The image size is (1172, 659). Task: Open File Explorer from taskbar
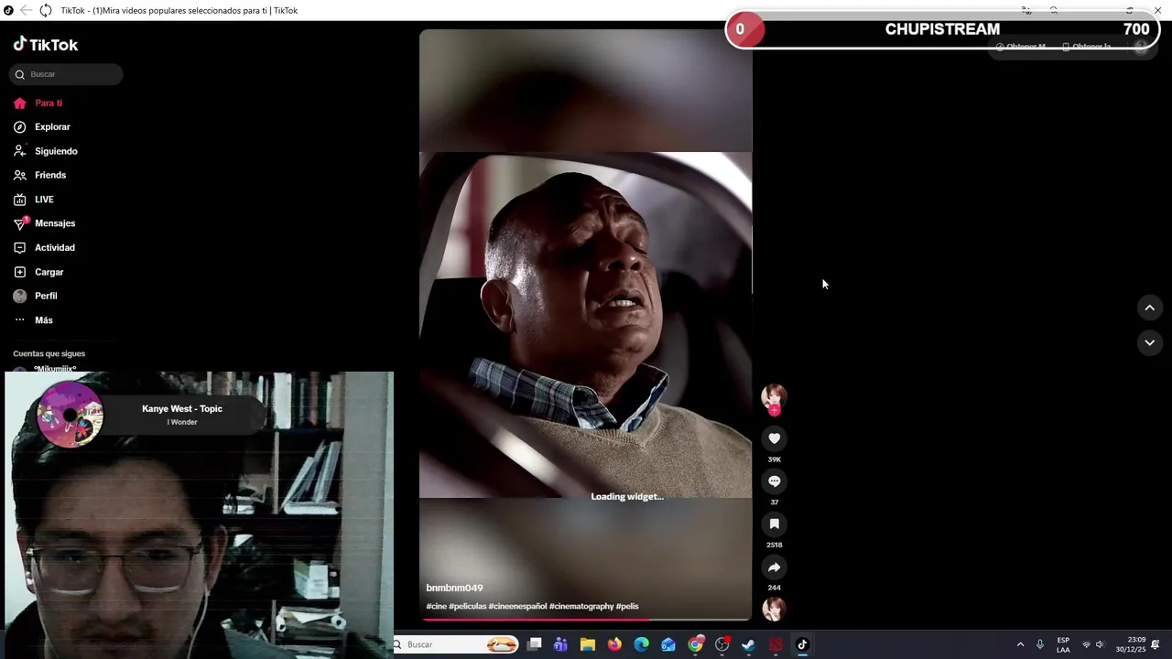click(x=588, y=644)
